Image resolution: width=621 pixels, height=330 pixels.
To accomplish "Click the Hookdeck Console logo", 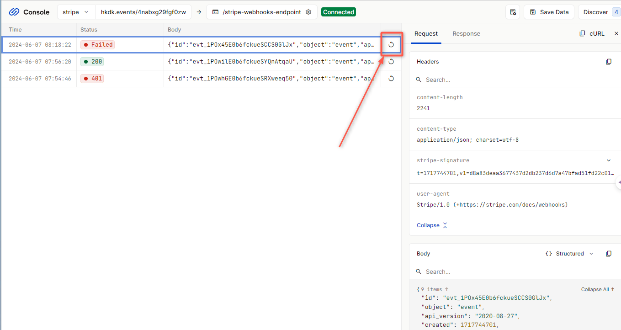I will click(29, 12).
